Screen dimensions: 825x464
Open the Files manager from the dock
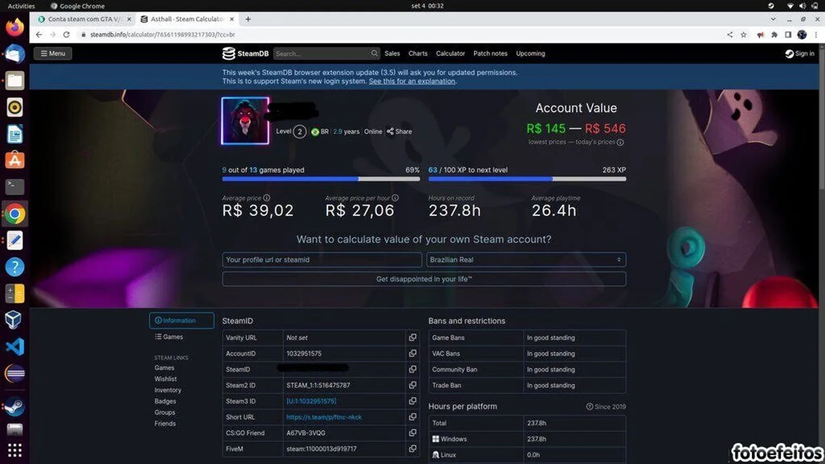15,80
